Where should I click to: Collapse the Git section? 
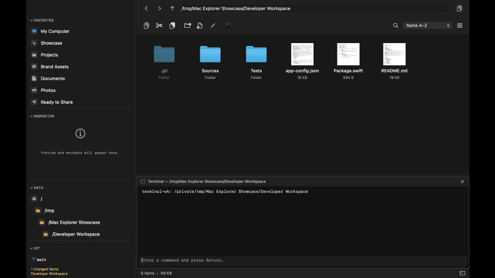click(x=31, y=248)
